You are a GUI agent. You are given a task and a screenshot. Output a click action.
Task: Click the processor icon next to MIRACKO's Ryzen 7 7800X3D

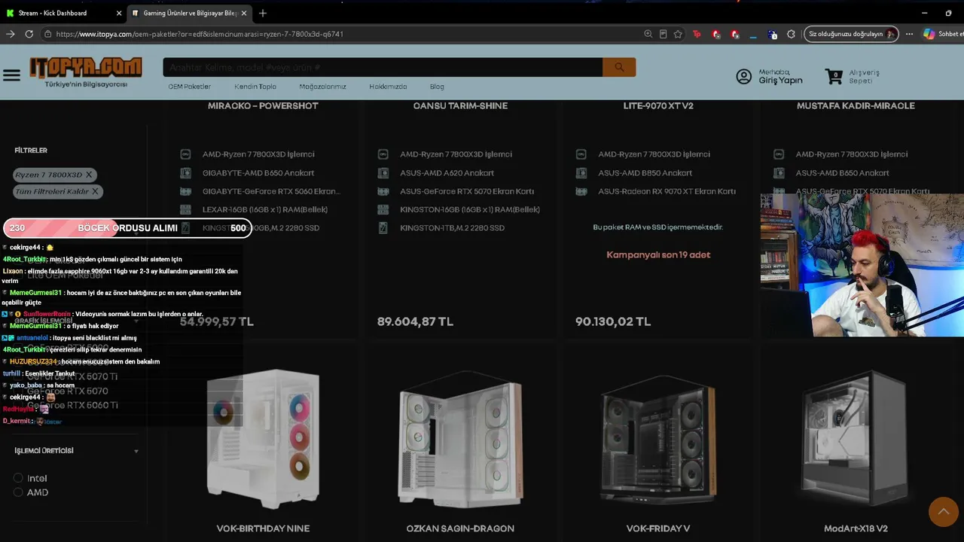pos(185,154)
